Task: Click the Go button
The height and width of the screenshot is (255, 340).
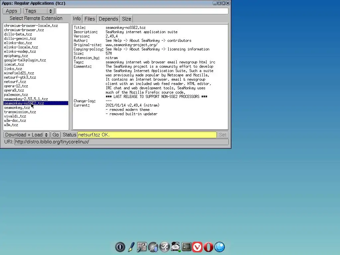Action: click(x=55, y=135)
